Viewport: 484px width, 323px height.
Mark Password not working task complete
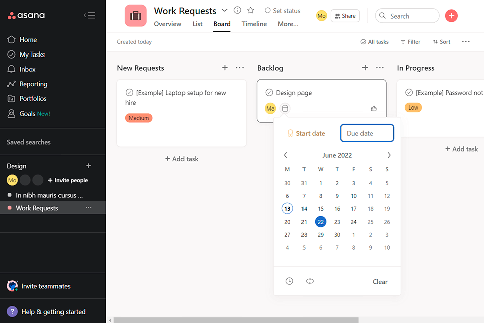click(x=409, y=93)
